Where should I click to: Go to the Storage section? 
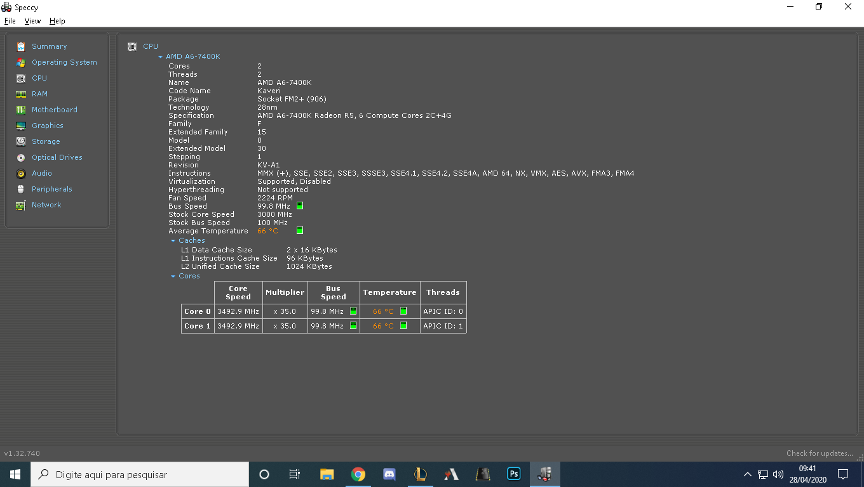pos(46,141)
